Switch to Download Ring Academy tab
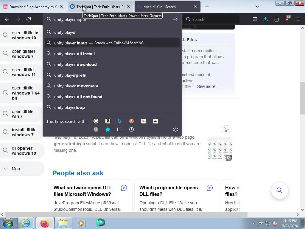305x229 pixels. [33, 7]
